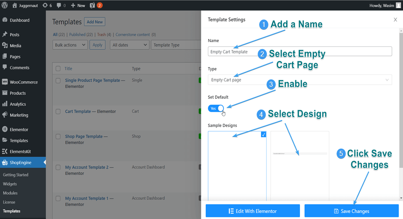Screen dimensions: 403x219
Task: Click the Comments sidebar icon
Action: click(5, 67)
